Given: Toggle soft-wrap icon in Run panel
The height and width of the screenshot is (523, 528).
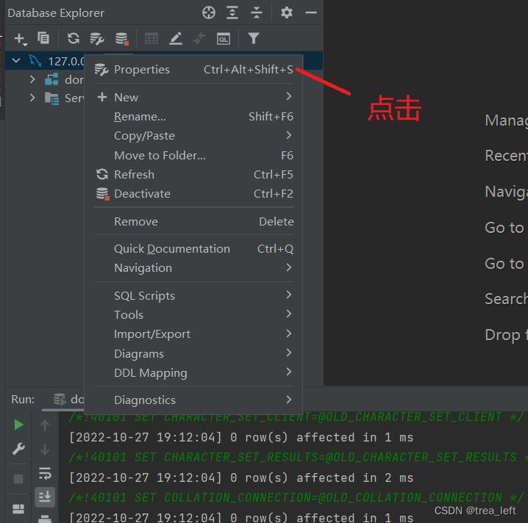Looking at the screenshot, I should [x=45, y=473].
